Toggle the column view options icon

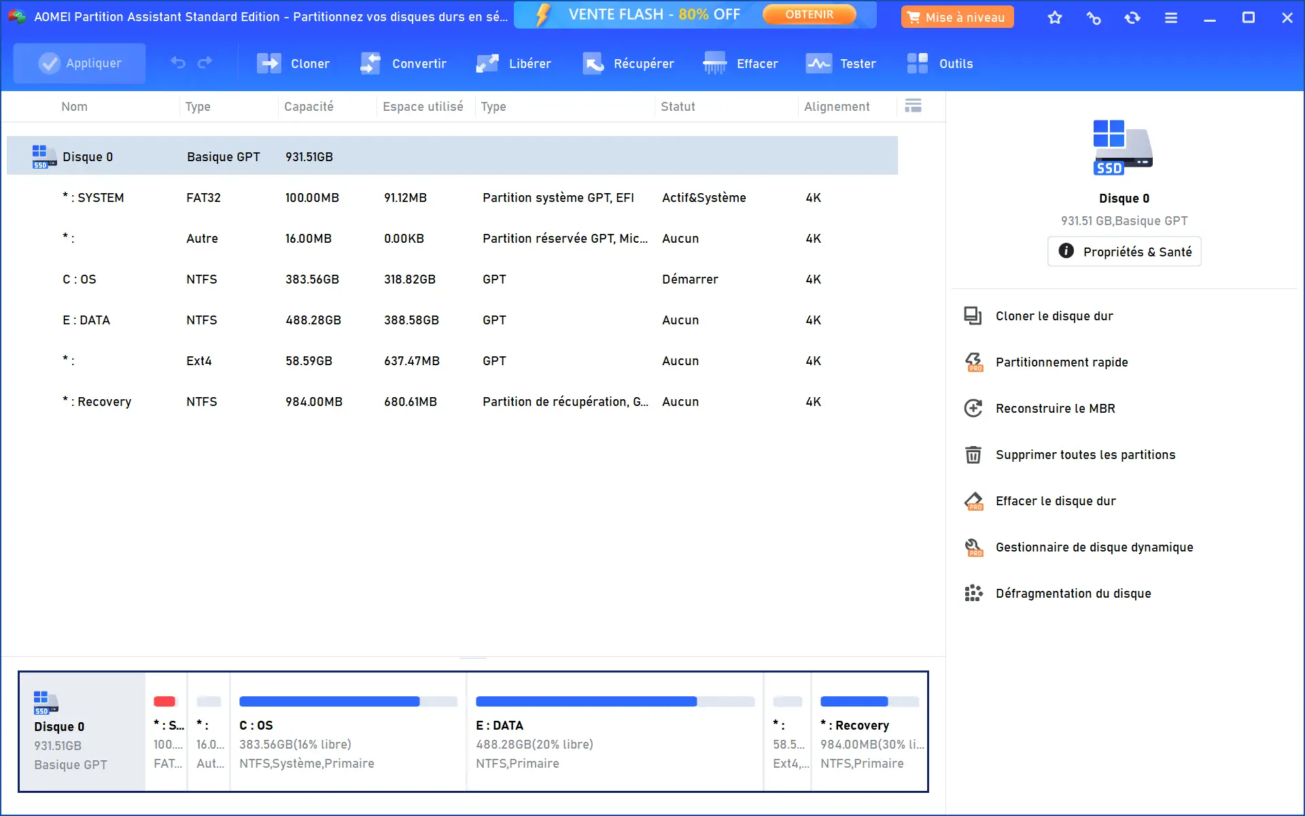(x=913, y=105)
